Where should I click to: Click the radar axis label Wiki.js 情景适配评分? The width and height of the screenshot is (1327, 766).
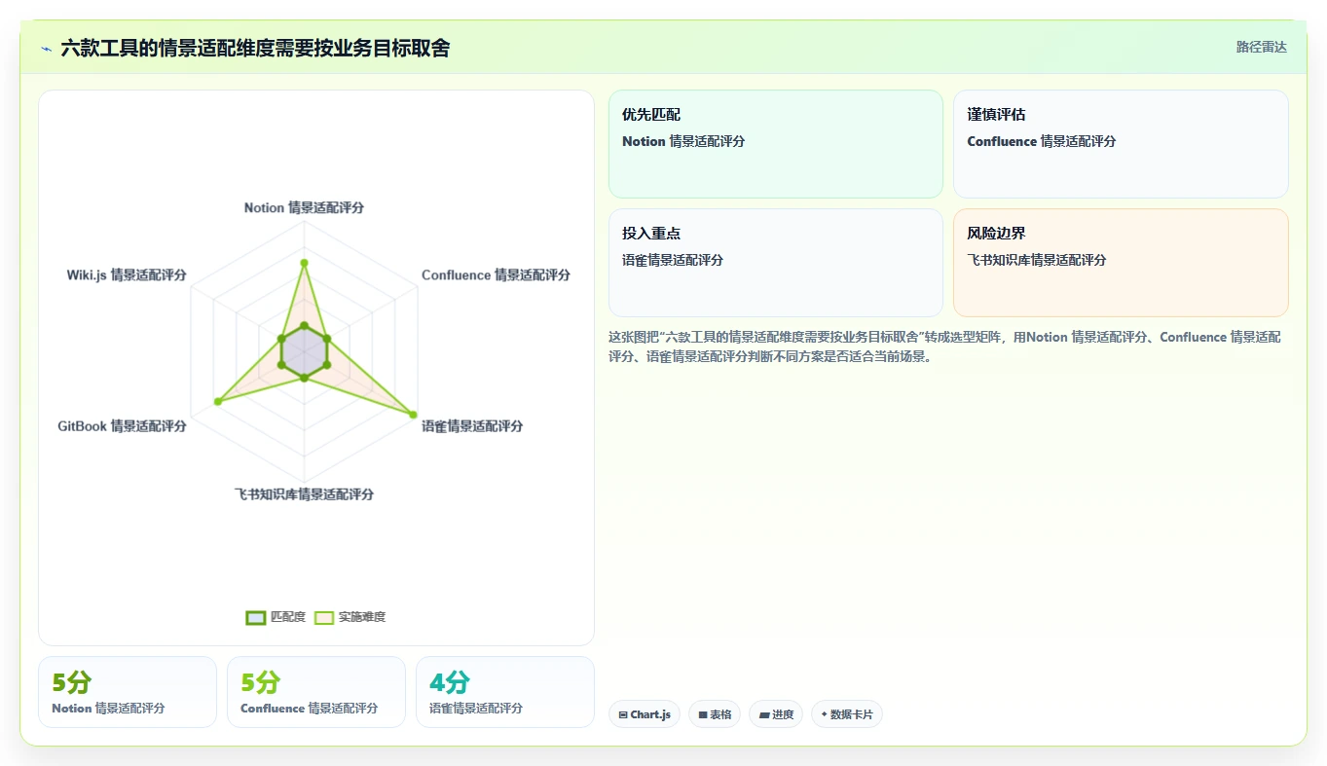tap(127, 275)
